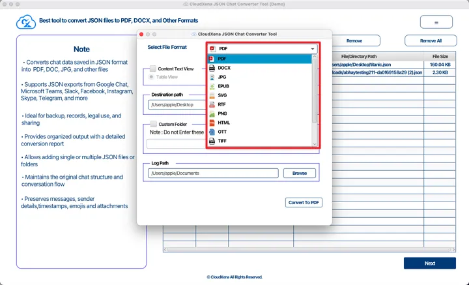Choose the RTF format icon

pos(212,104)
